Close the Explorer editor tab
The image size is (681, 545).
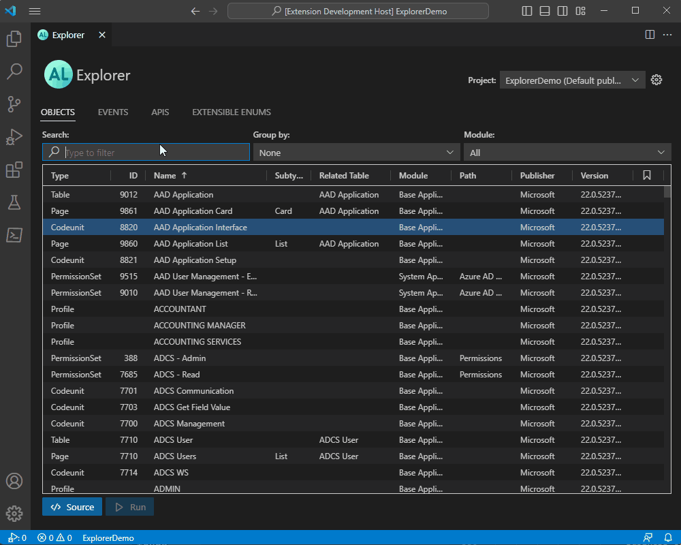click(x=102, y=35)
